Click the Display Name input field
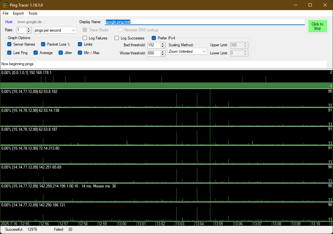333x234 pixels. pyautogui.click(x=205, y=22)
